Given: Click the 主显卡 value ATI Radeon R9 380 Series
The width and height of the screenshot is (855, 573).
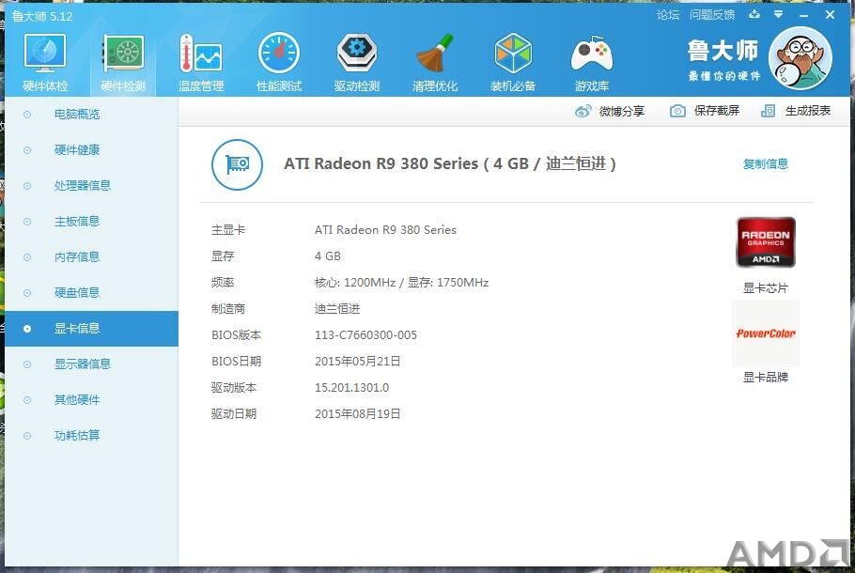Looking at the screenshot, I should point(385,230).
